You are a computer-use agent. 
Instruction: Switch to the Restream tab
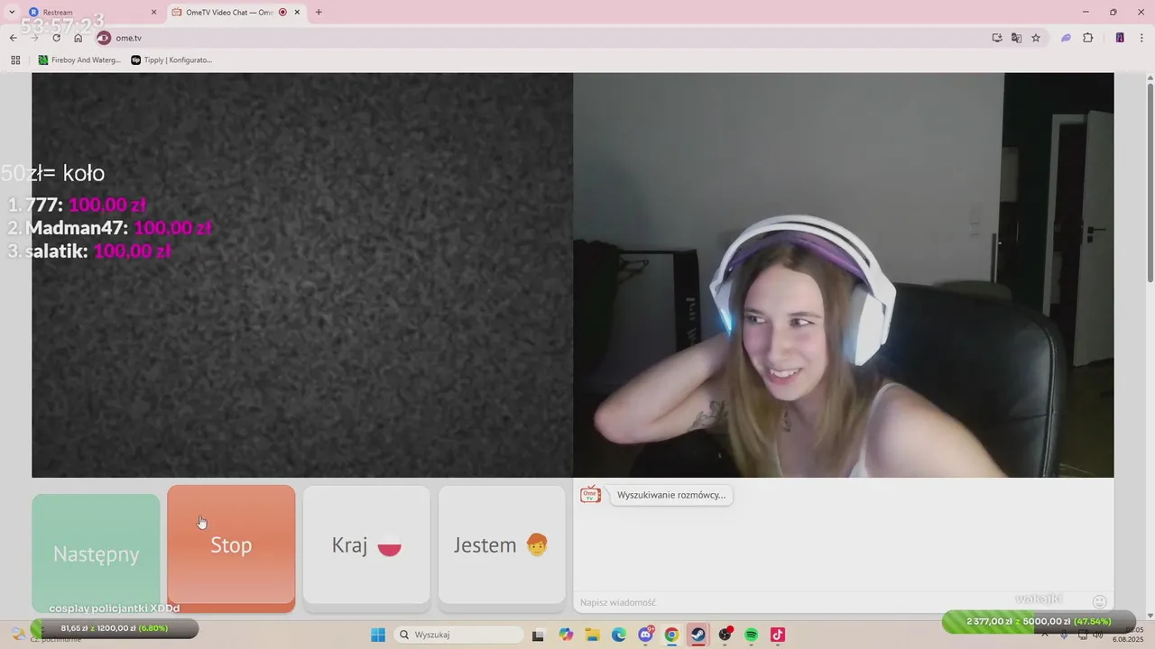tap(90, 13)
